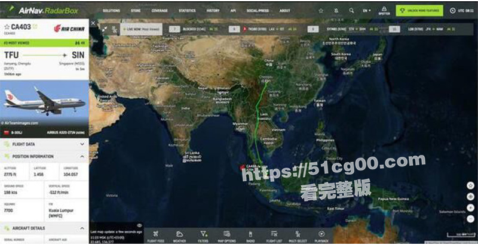Enable Multi Select mode
The height and width of the screenshot is (245, 478).
point(298,237)
